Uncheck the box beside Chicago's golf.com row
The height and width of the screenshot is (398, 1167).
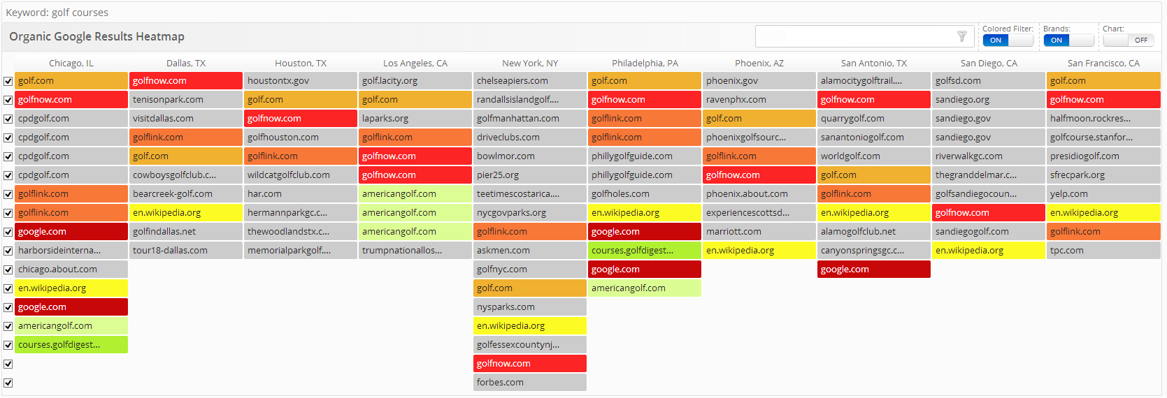click(8, 81)
